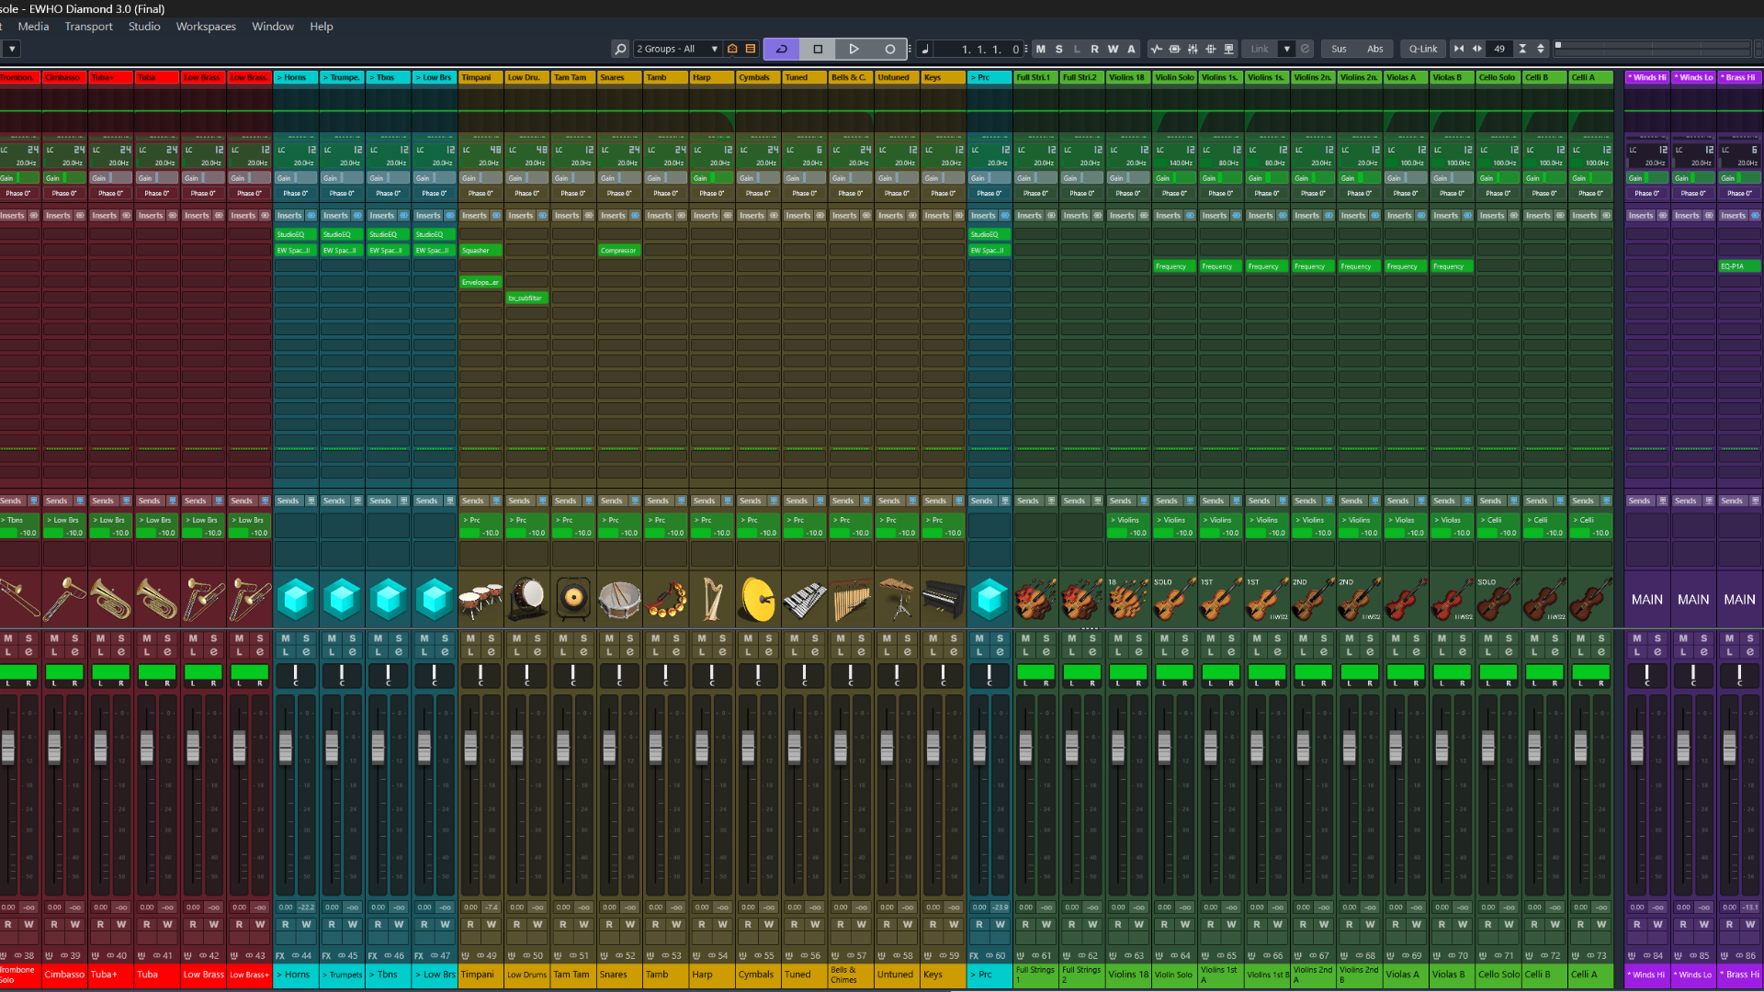
Task: Click the search channel magnifier icon
Action: (620, 49)
